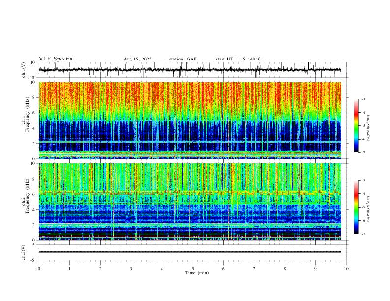Click the time axis end label "10"
The width and height of the screenshot is (390, 301).
[x=346, y=269]
